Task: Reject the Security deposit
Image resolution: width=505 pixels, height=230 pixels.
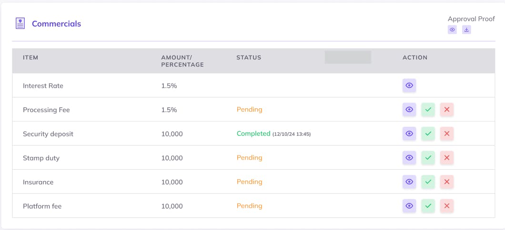Action: pyautogui.click(x=446, y=134)
